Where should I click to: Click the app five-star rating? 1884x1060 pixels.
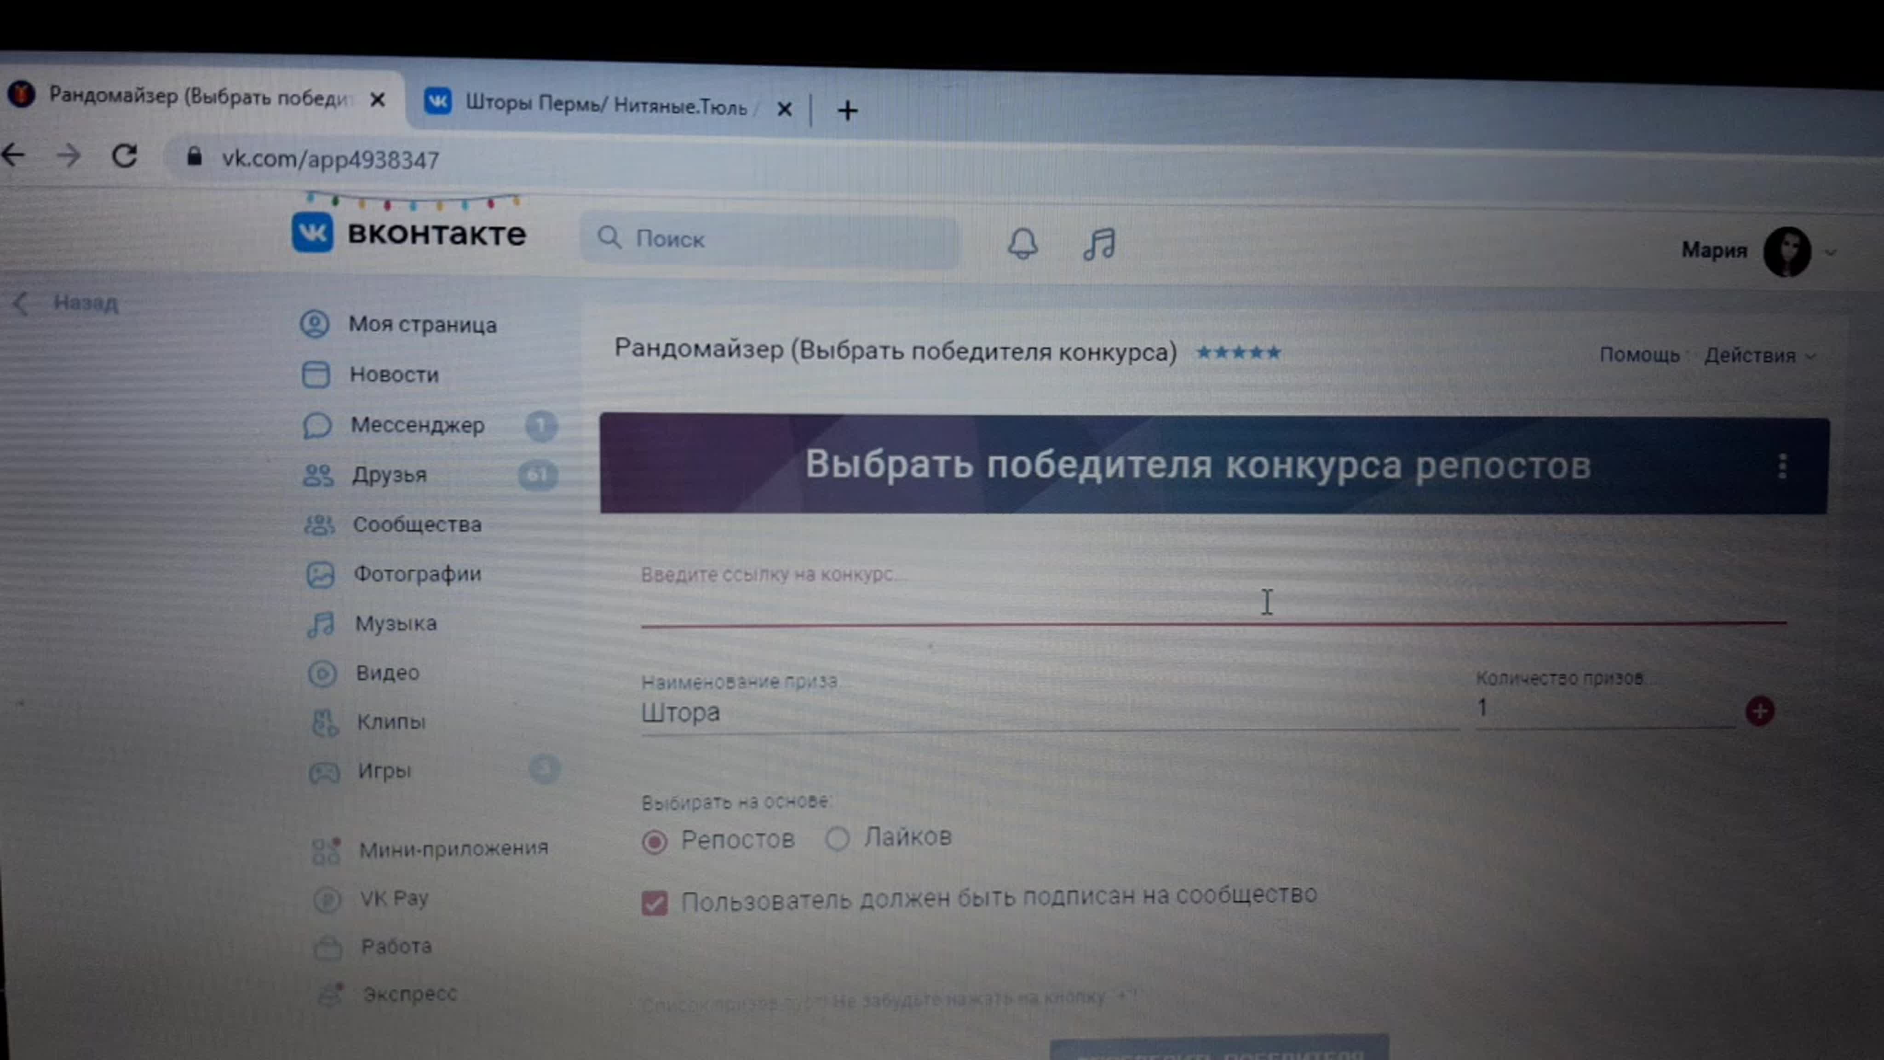pos(1238,352)
